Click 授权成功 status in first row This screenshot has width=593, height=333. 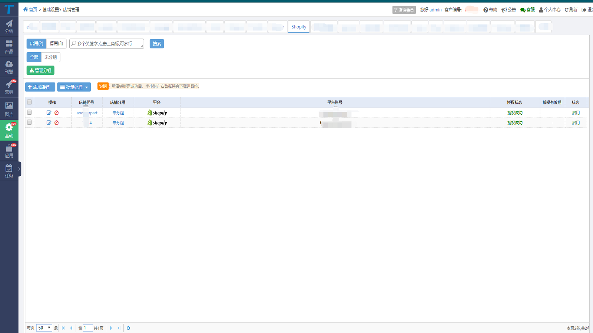[x=515, y=113]
